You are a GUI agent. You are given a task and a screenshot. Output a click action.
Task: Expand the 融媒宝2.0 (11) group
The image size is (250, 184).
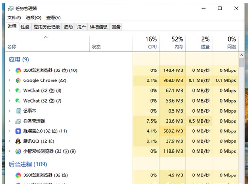(x=9, y=131)
